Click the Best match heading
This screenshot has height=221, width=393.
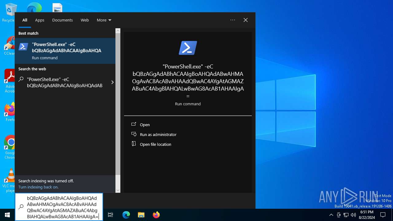pyautogui.click(x=28, y=33)
